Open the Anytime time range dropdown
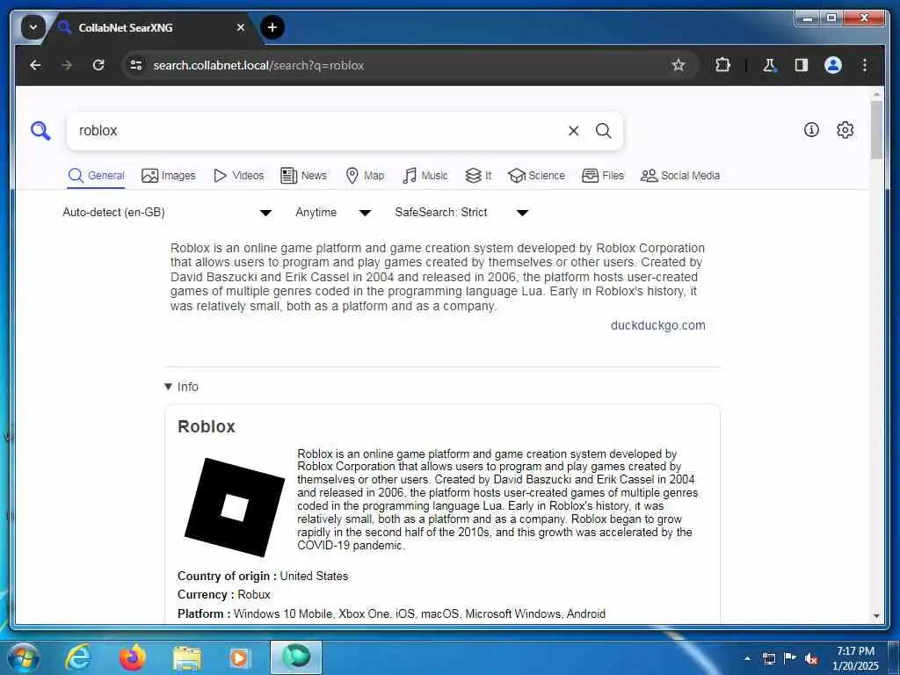 (333, 213)
